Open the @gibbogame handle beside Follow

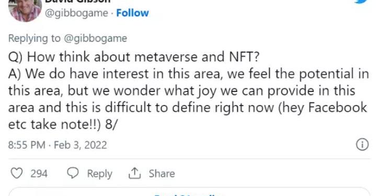76,13
